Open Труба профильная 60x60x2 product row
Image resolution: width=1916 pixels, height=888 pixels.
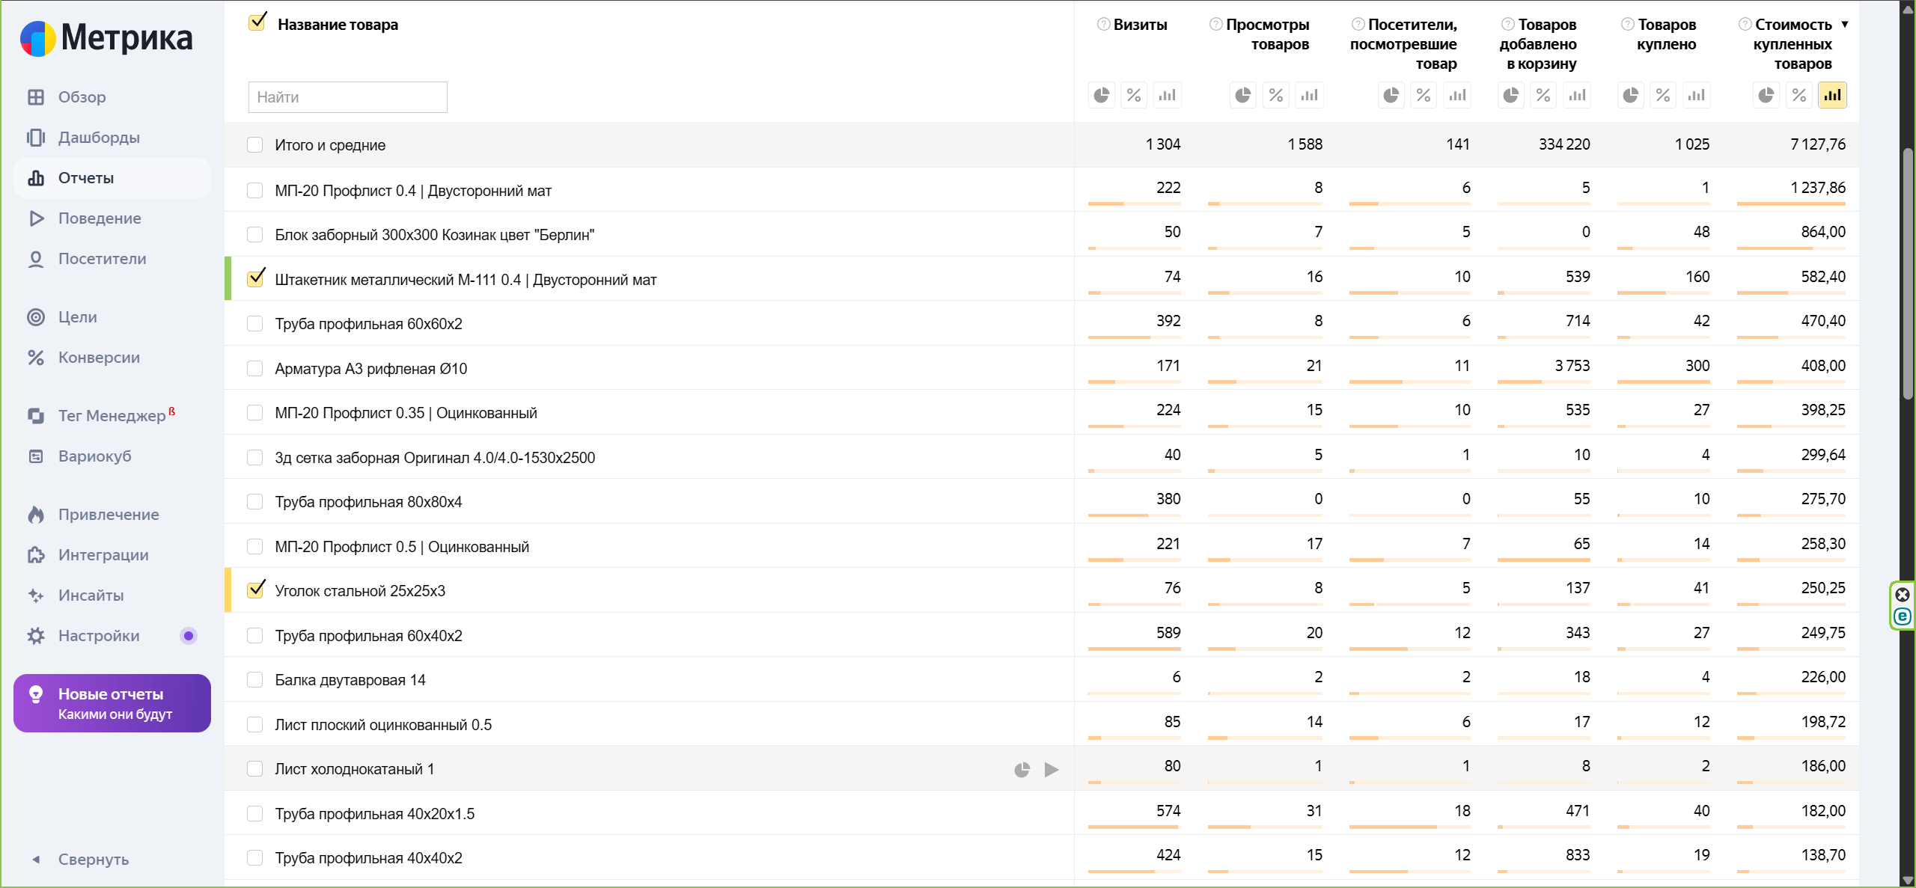368,324
